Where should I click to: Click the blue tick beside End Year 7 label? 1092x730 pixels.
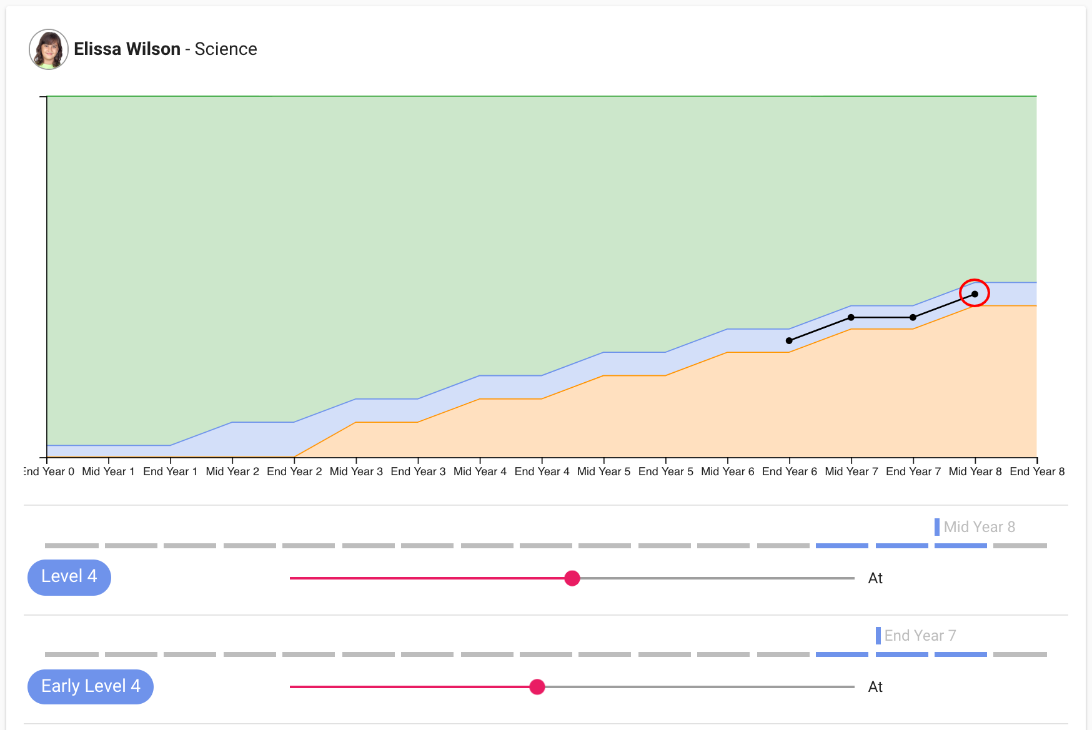[x=878, y=636]
